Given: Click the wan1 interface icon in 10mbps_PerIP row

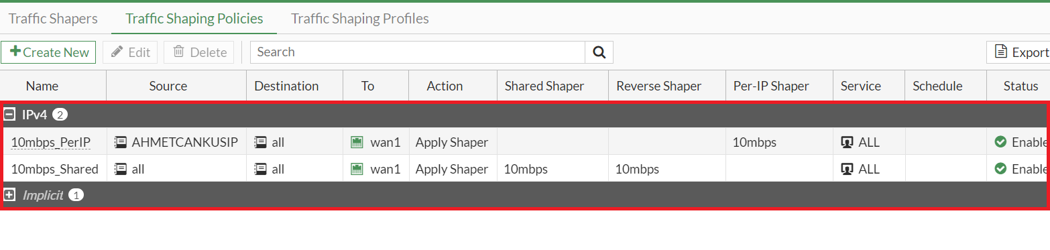Looking at the screenshot, I should tap(357, 142).
